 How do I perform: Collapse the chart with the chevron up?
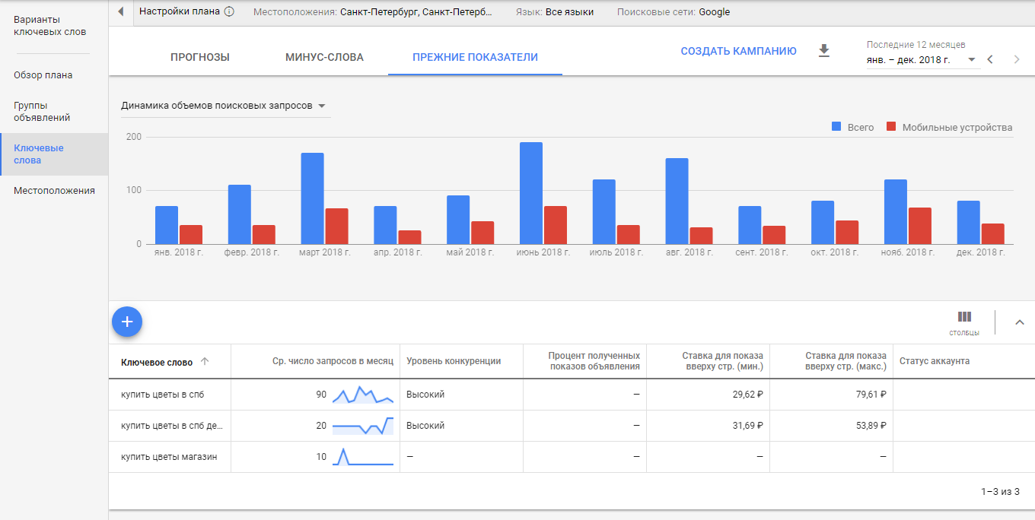click(1020, 322)
